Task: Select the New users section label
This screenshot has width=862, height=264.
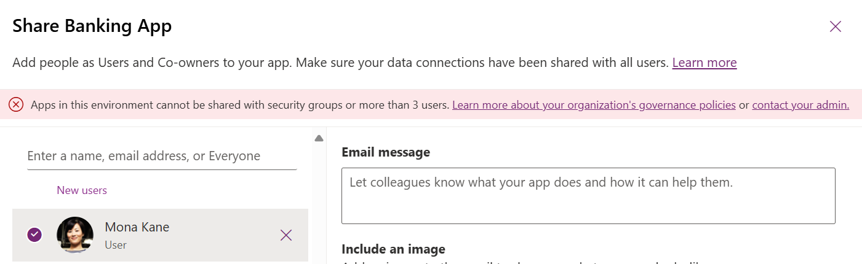Action: click(82, 190)
